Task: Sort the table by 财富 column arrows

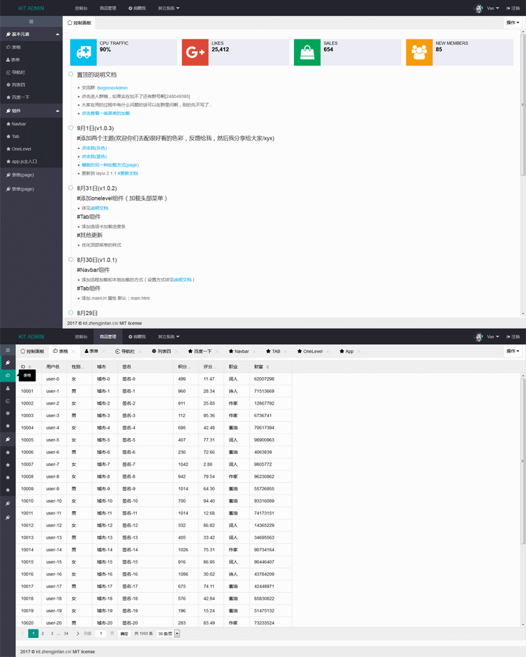Action: (x=266, y=367)
